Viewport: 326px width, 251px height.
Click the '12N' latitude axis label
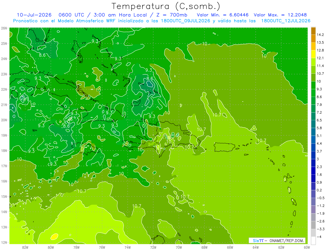[x=4, y=242]
